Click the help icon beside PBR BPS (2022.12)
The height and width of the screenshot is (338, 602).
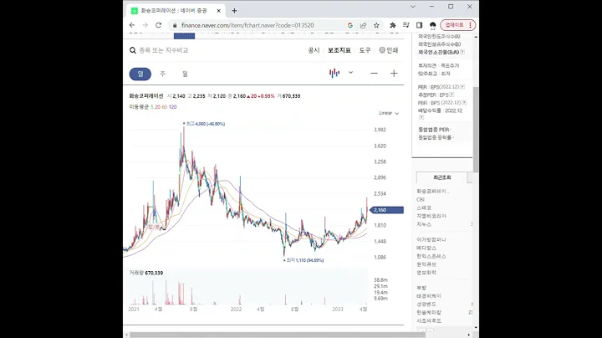[x=465, y=103]
